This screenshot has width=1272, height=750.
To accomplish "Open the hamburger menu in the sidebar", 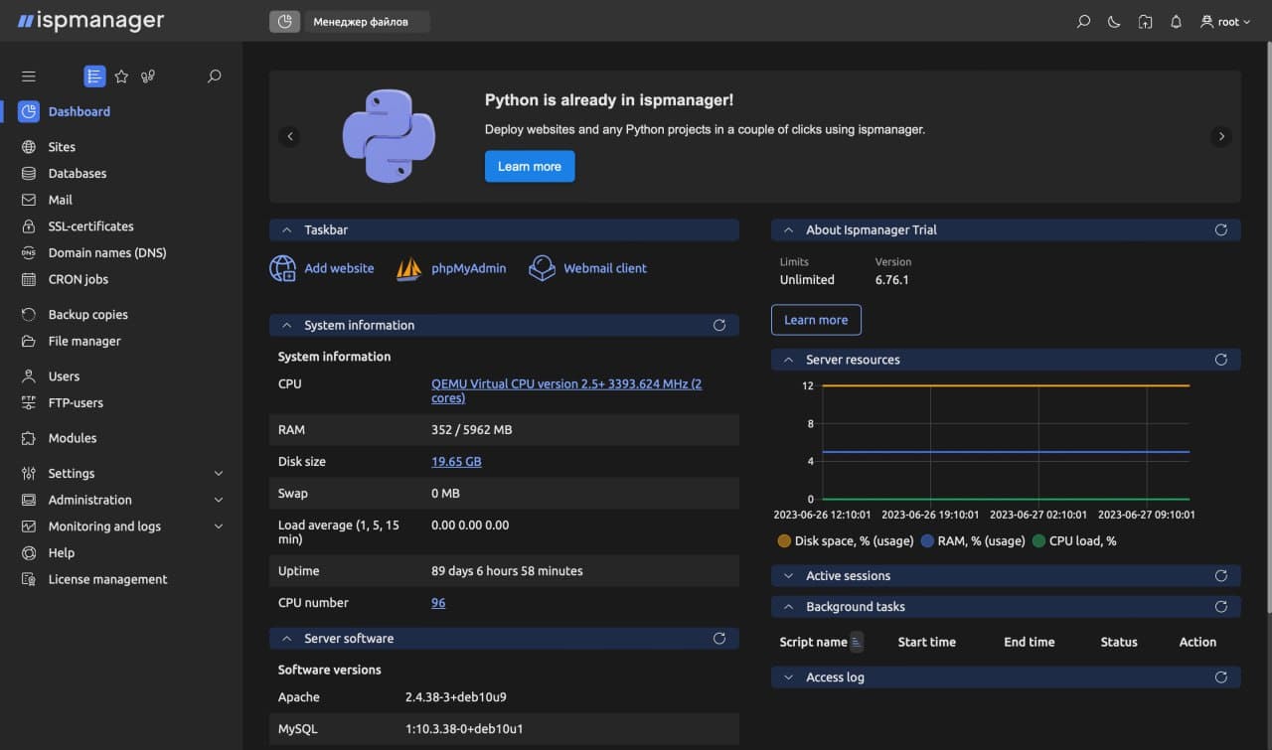I will click(x=28, y=76).
